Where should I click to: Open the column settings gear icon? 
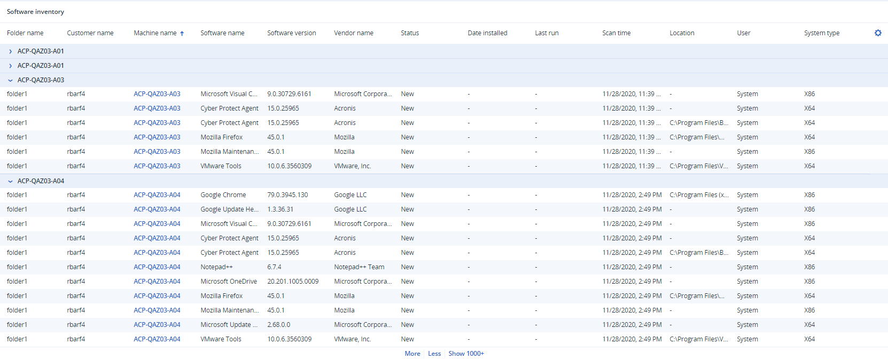tap(878, 33)
